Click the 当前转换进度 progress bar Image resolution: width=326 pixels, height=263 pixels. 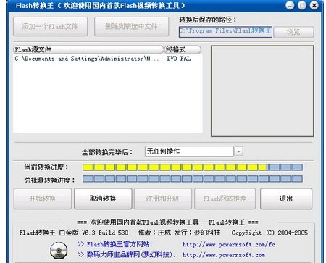tap(193, 167)
